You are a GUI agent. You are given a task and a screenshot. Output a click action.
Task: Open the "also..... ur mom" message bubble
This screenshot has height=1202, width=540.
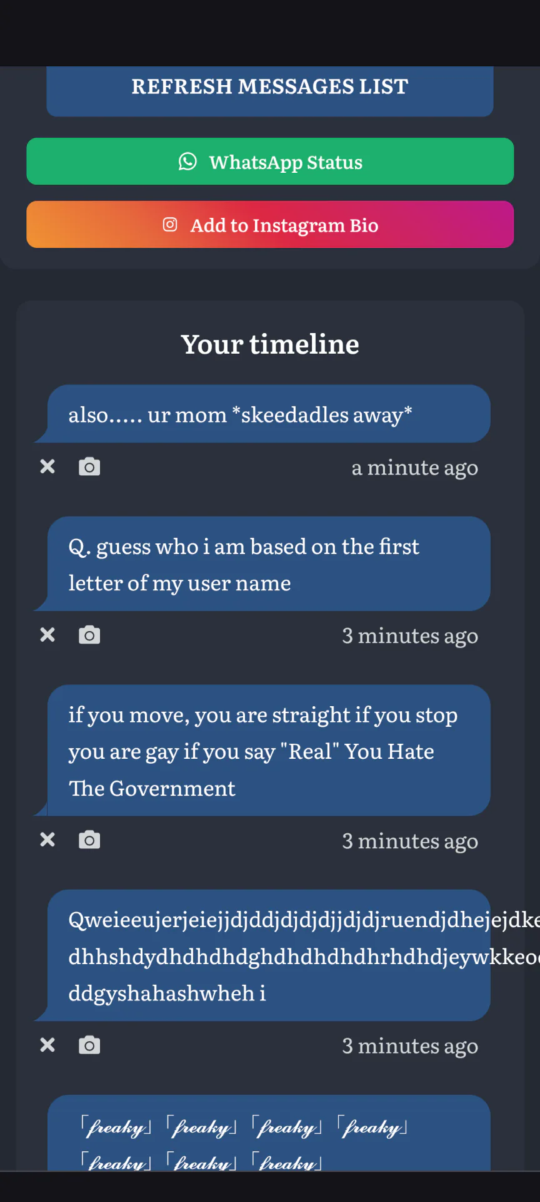tap(269, 414)
